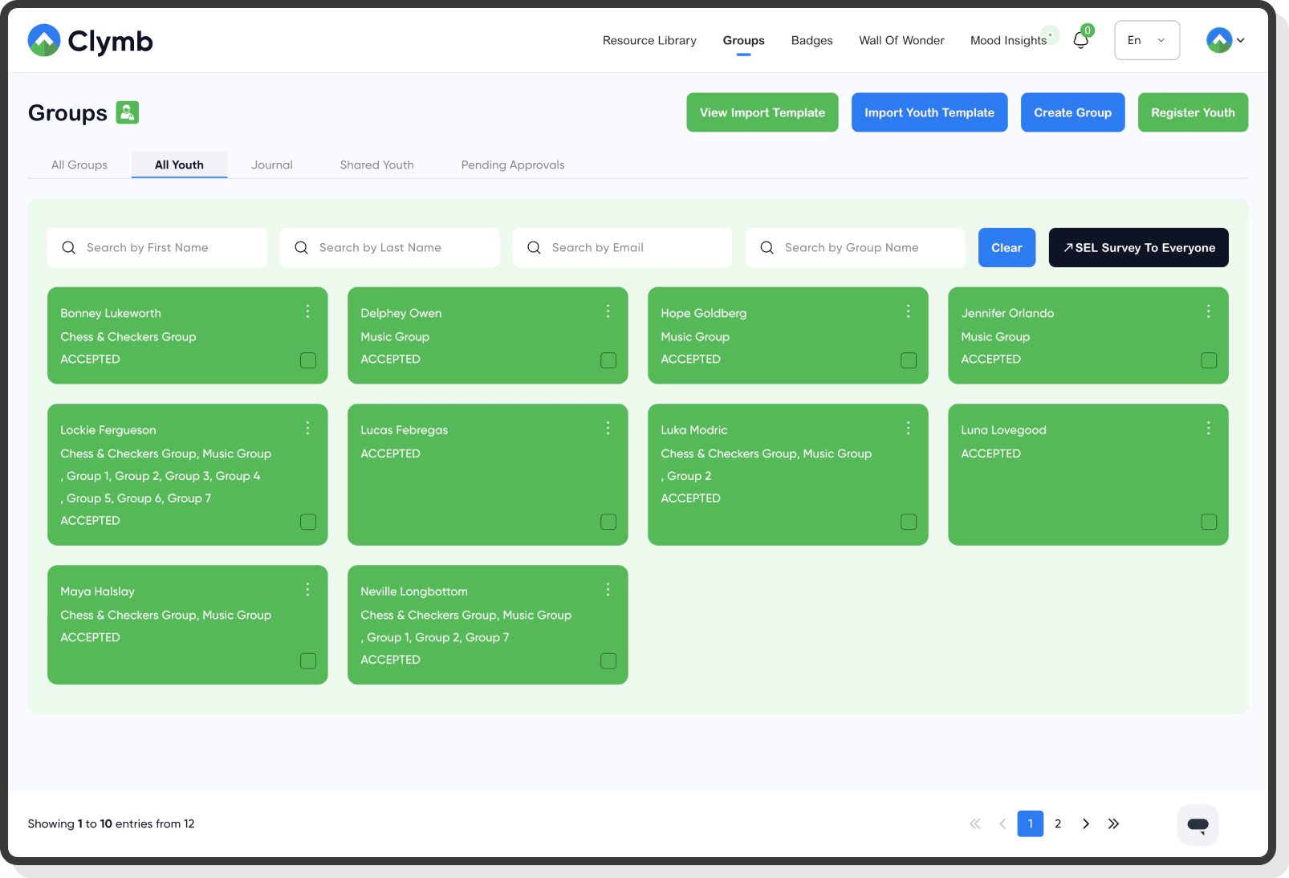
Task: Go to page 2
Action: tap(1058, 823)
